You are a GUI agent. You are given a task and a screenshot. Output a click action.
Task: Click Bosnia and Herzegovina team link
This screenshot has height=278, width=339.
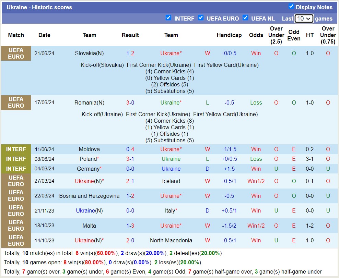pyautogui.click(x=89, y=196)
